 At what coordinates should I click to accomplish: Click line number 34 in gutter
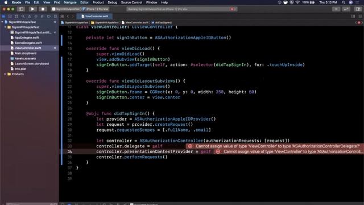point(69,151)
